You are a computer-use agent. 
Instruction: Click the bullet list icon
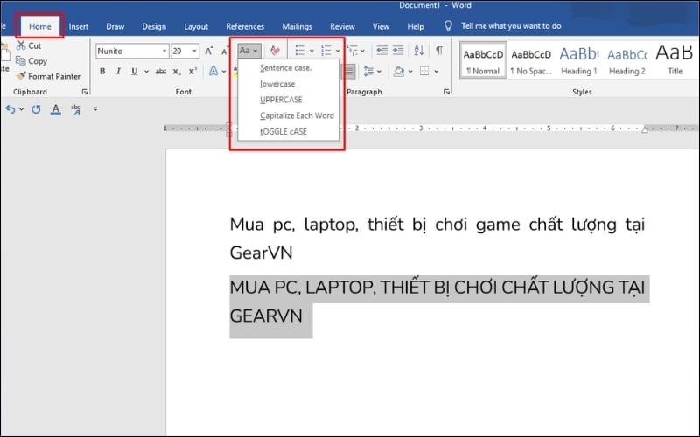pos(299,51)
